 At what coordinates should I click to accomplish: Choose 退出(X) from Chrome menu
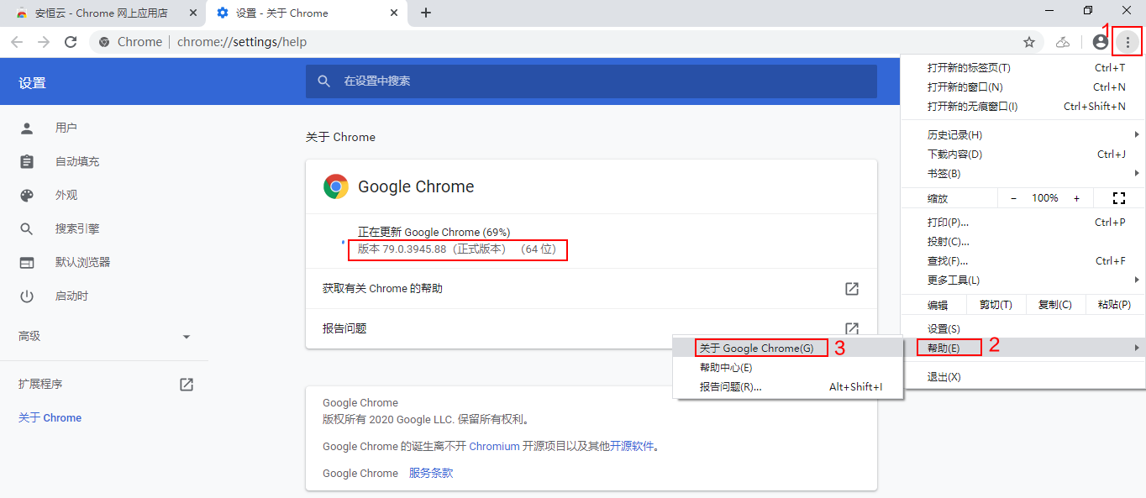point(1022,377)
